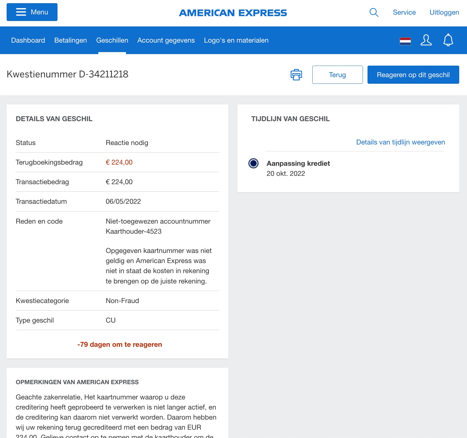Click the search icon
This screenshot has width=467, height=438.
(x=374, y=12)
